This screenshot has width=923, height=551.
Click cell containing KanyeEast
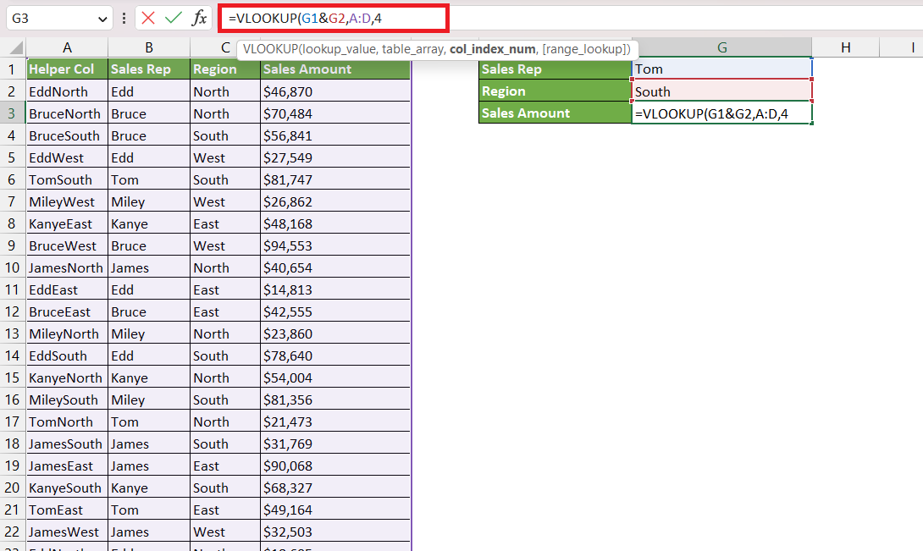coord(67,223)
